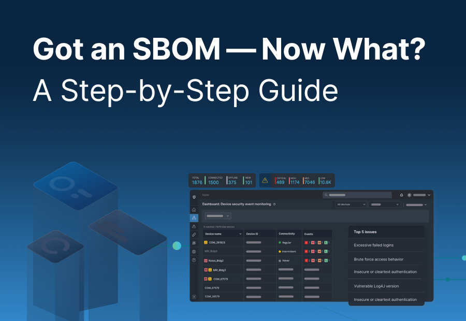Screen dimensions: 466x321
Task: Click the notification bell icon
Action: click(401, 195)
